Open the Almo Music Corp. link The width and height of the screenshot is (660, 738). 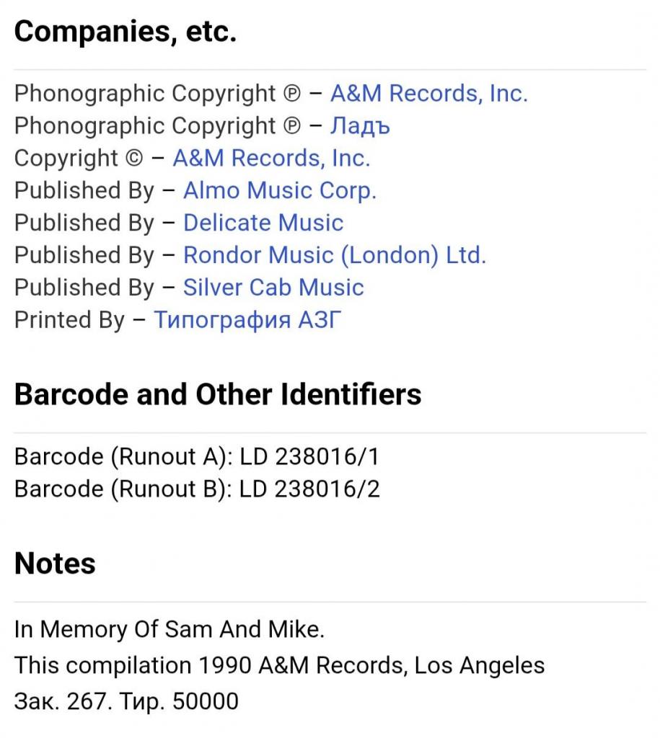pos(280,191)
